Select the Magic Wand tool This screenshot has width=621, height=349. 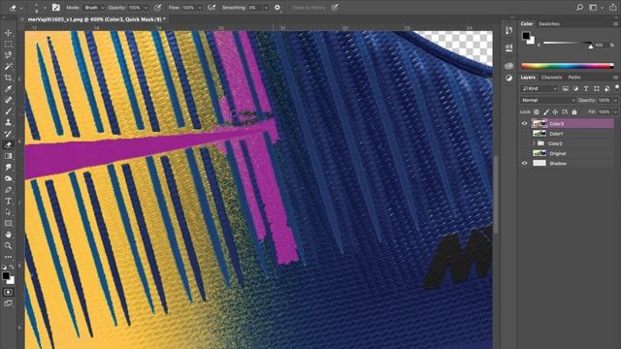coord(8,67)
